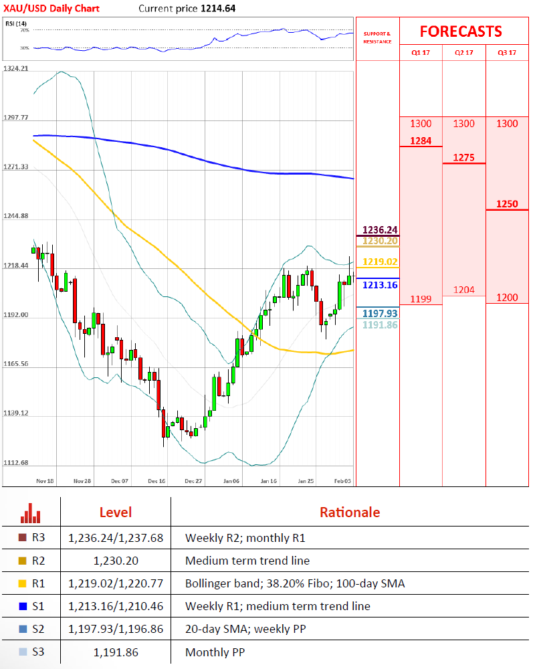Click the RSI 30% threshold label
Screen dimensions: 535x669
[x=25, y=47]
